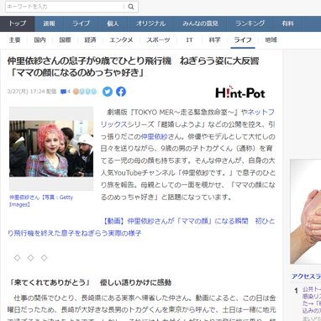Open the Hint-Pot publisher logo
321x321 pixels.
coord(240,92)
